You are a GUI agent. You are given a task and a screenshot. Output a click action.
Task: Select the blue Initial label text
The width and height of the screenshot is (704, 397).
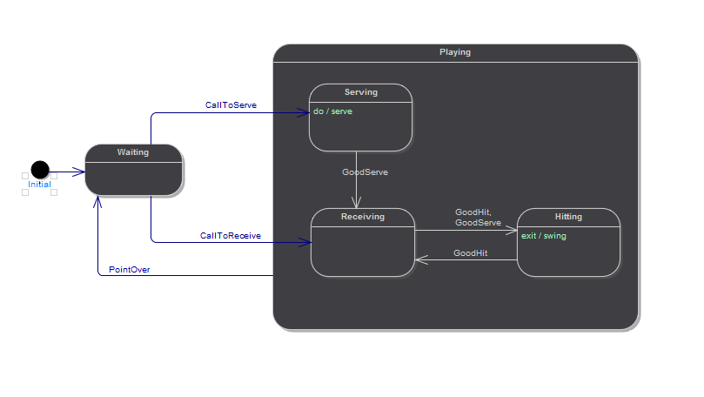coord(39,185)
